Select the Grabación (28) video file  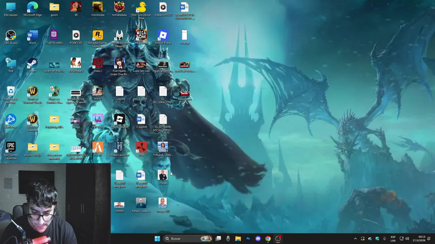pos(163,9)
